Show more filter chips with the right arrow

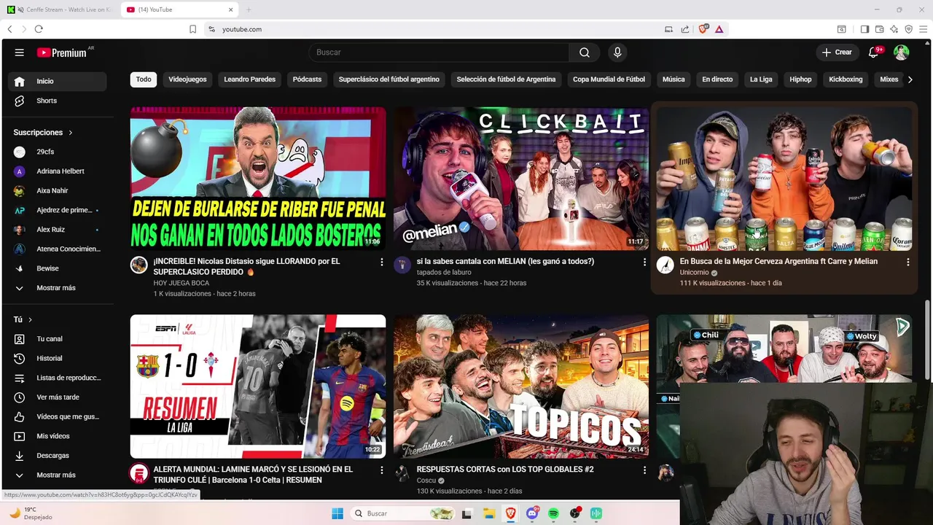(x=910, y=79)
